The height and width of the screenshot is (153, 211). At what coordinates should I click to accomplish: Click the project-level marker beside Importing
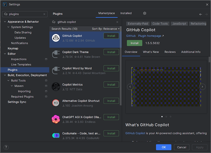[46, 91]
